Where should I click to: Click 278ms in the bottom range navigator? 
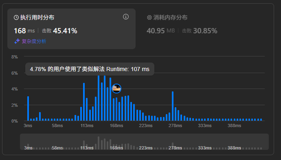[175, 148]
